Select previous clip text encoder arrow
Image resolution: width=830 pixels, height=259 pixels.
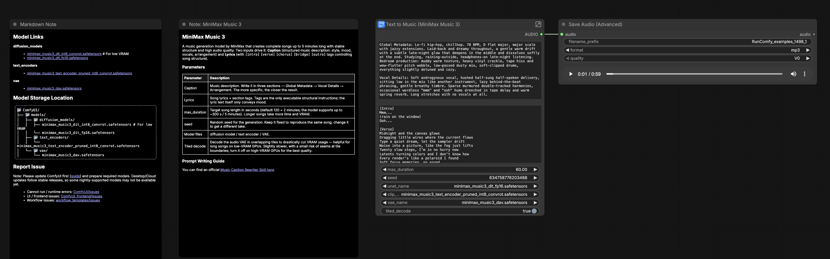385,194
